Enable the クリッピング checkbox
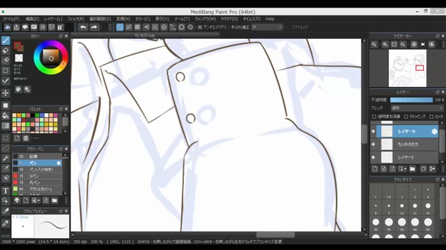 406,117
